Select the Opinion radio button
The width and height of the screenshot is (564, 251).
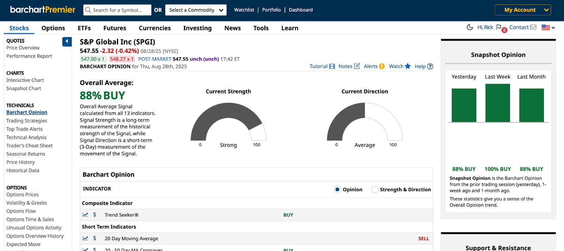pyautogui.click(x=337, y=189)
